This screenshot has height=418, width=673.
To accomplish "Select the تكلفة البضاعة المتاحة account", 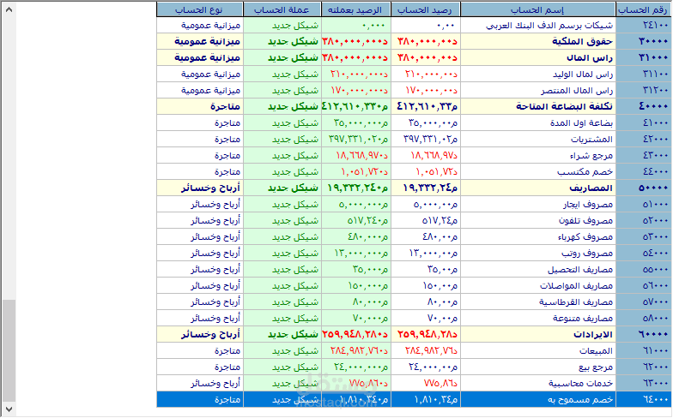I will pyautogui.click(x=537, y=107).
